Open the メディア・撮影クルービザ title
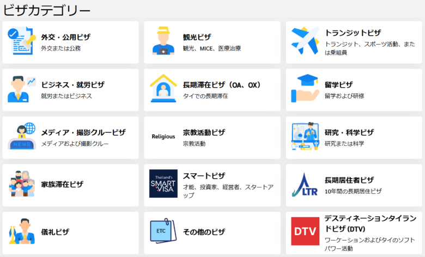The width and height of the screenshot is (425, 257). (x=83, y=132)
